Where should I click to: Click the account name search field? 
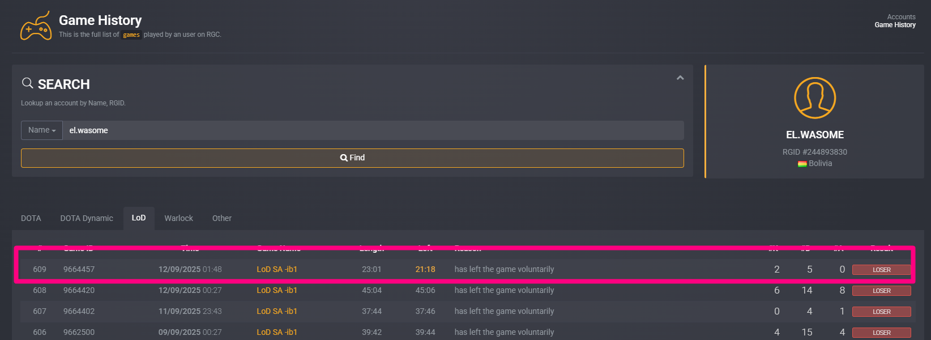pos(373,130)
